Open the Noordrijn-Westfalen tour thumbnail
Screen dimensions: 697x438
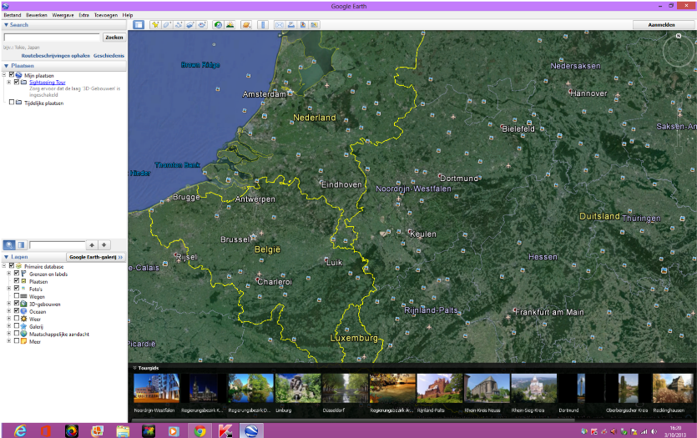(156, 388)
